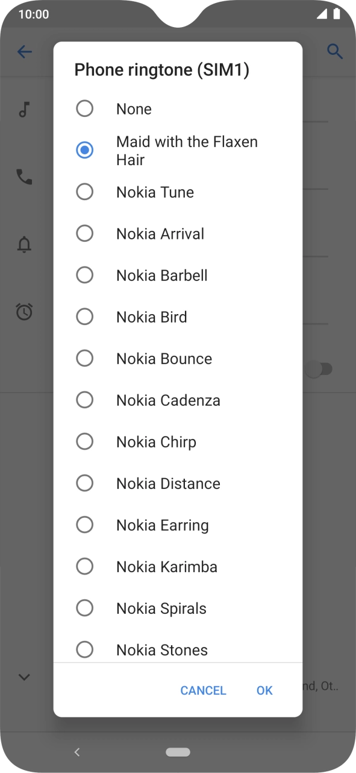Pick Nokia Karimba from the list

tap(178, 566)
